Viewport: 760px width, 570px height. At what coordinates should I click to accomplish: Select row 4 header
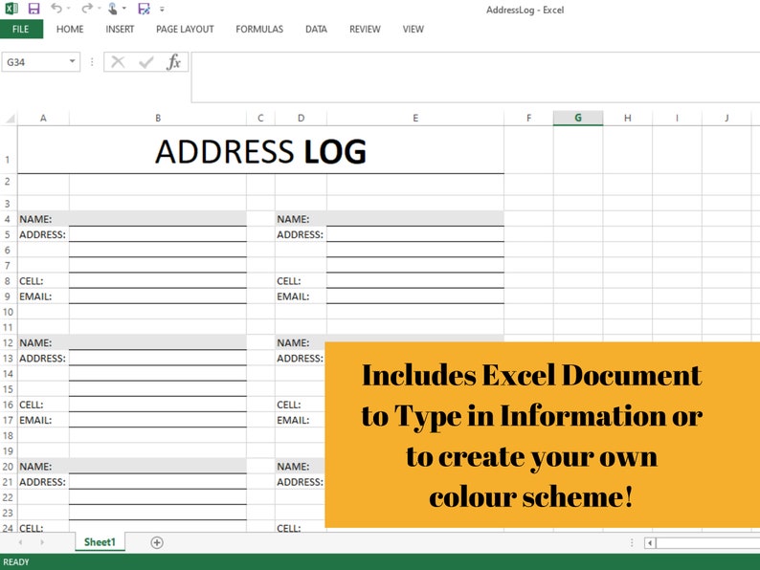click(x=9, y=219)
